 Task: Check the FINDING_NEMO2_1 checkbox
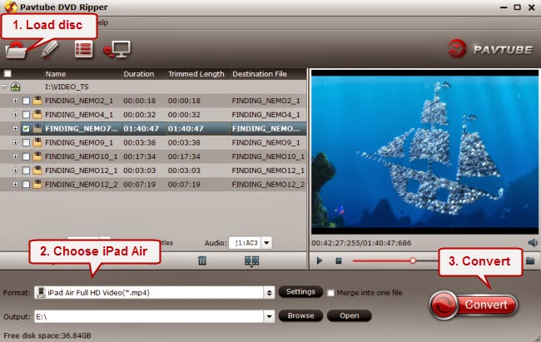click(x=26, y=101)
